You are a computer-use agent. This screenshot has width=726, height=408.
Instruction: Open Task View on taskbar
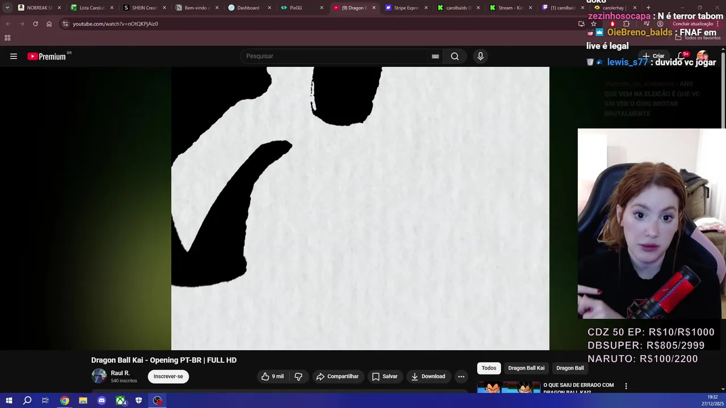(x=45, y=401)
